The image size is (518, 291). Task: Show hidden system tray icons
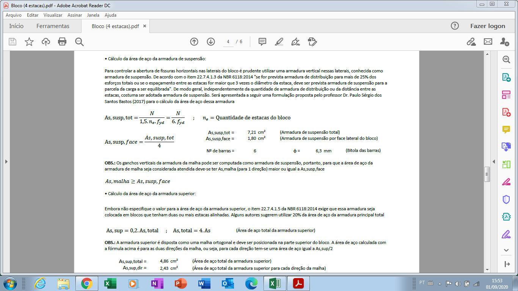(x=440, y=283)
